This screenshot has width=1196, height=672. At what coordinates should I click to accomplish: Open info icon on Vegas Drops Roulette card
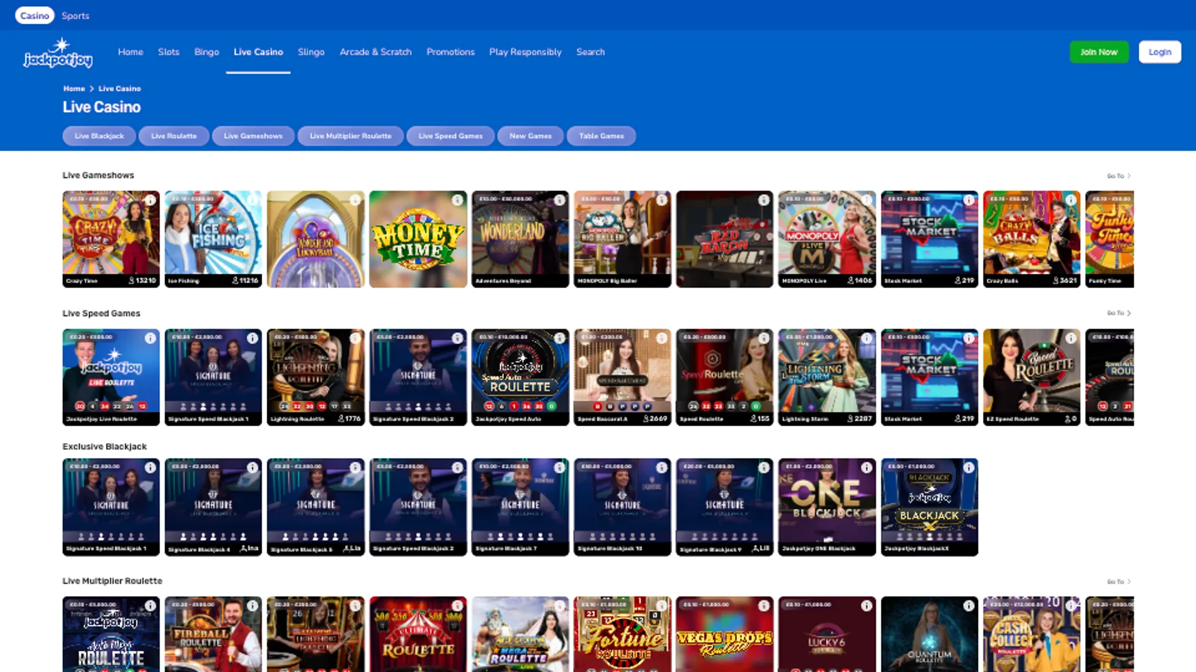(x=764, y=605)
